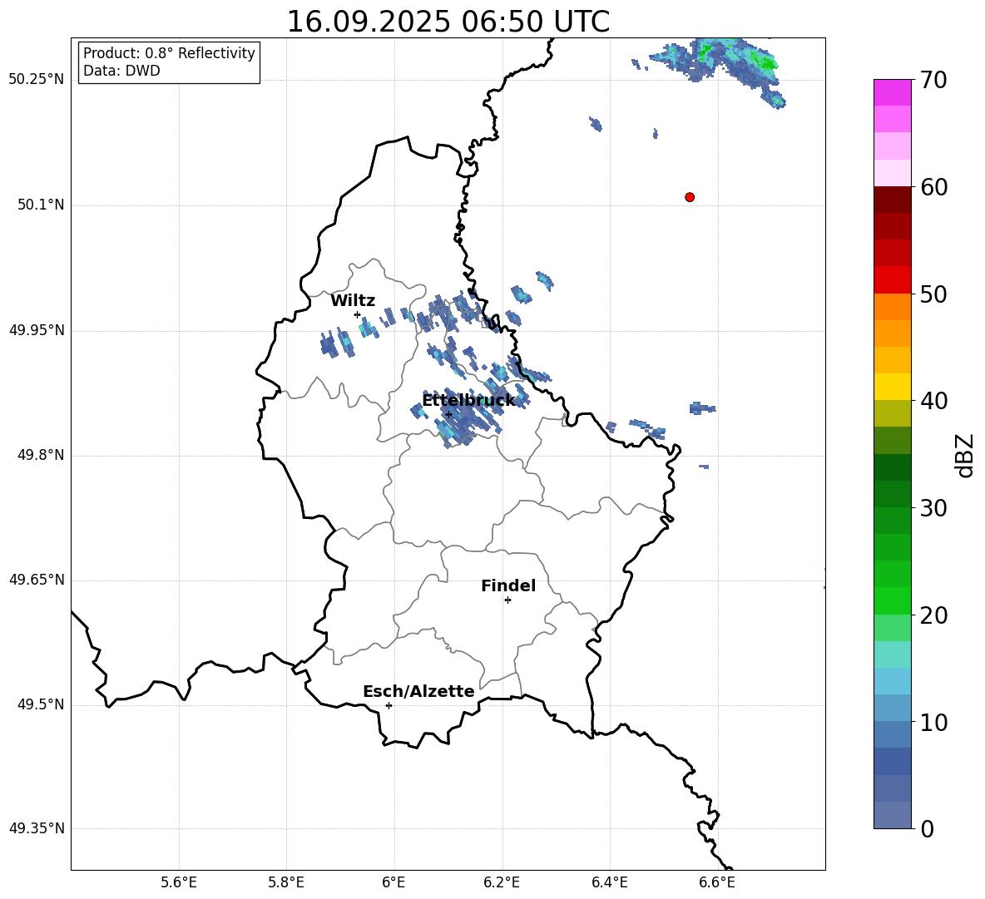Click the bright green swatch just above 20
Screen dimensions: 985x899
892,600
